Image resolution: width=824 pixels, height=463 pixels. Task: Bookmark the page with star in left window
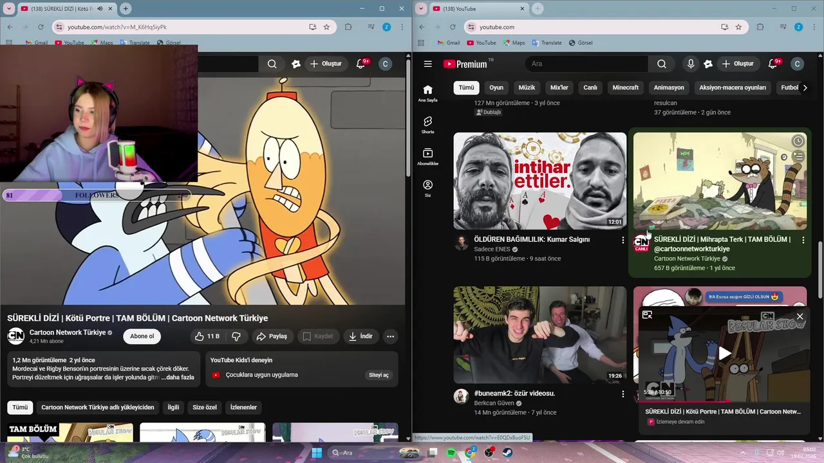click(326, 27)
